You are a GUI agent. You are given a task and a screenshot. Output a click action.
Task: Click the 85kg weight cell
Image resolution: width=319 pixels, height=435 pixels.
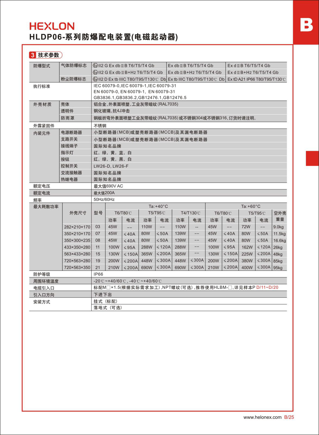click(x=278, y=261)
